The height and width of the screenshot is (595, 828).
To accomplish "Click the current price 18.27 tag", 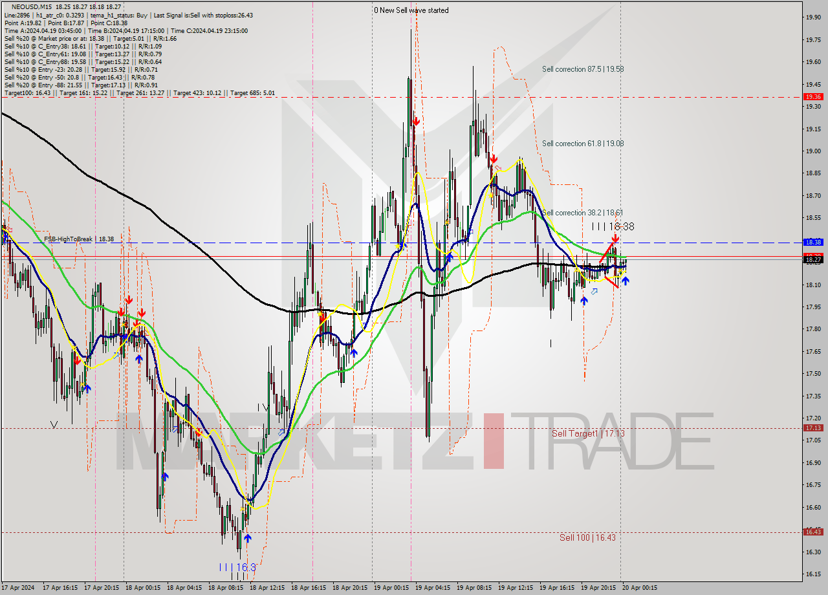I will point(813,259).
